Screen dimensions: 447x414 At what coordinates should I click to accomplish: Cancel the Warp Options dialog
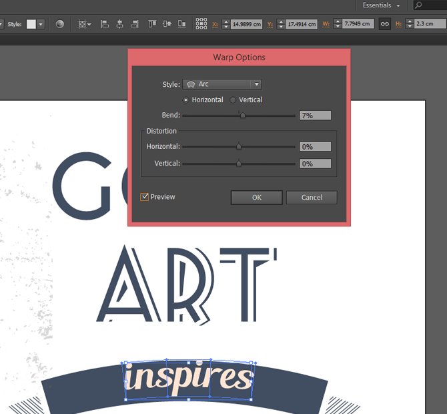(x=312, y=198)
